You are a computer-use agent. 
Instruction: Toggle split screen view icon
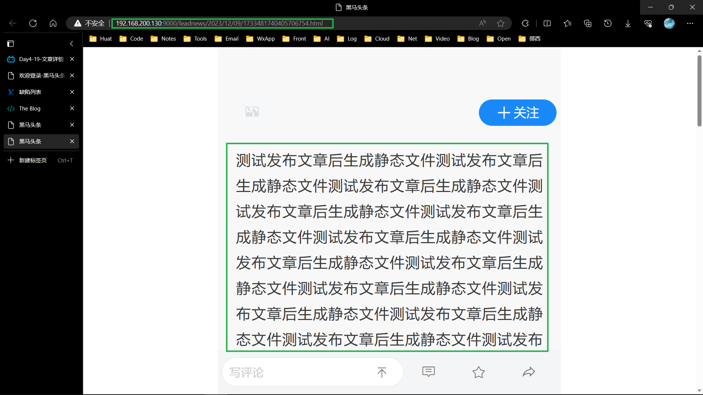(547, 23)
